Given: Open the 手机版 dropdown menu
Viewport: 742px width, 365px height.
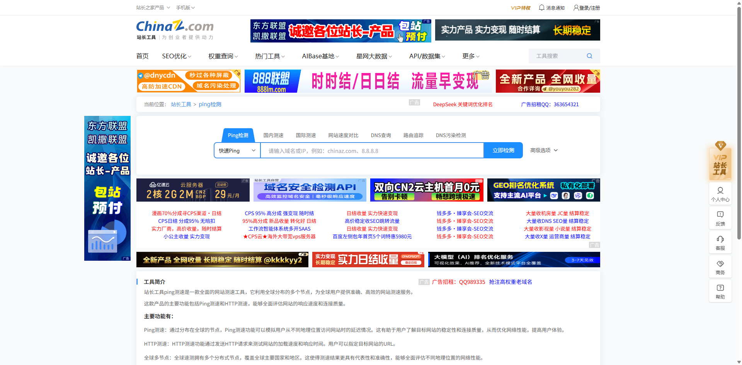Looking at the screenshot, I should coord(185,7).
